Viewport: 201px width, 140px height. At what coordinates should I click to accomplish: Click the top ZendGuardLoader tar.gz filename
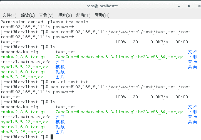pyautogui.click(x=119, y=57)
